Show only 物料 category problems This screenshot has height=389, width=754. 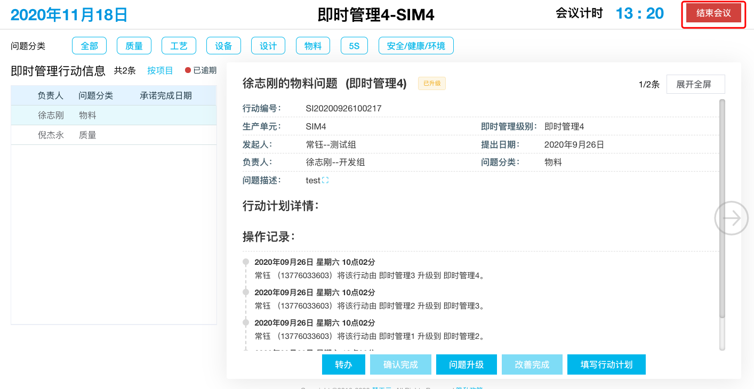click(313, 46)
